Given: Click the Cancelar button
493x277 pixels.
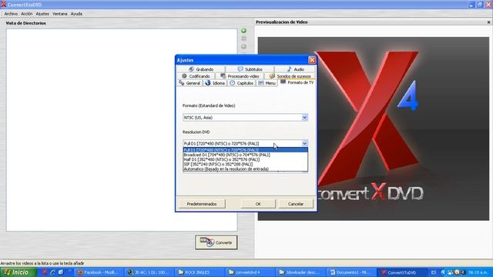Looking at the screenshot, I should 296,204.
